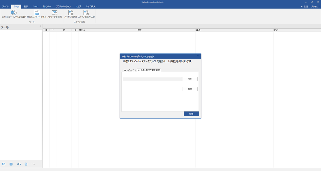The height and width of the screenshot is (171, 321).
Task: Click the file path input field in dialog
Action: click(152, 79)
